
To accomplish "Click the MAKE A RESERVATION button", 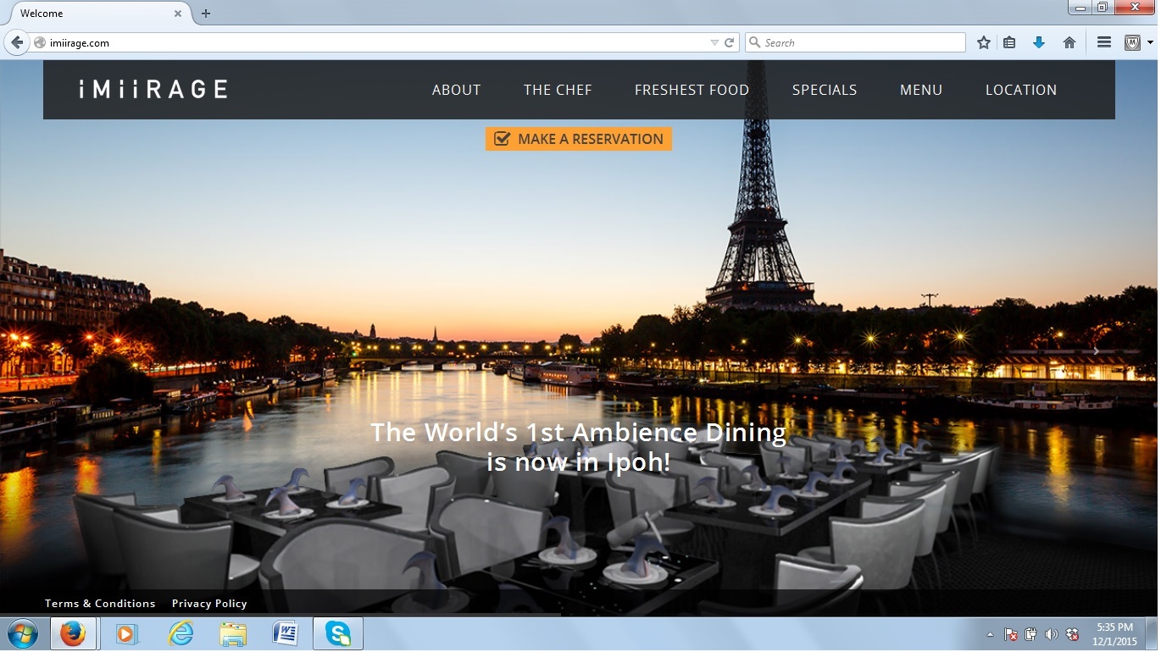I will (579, 139).
